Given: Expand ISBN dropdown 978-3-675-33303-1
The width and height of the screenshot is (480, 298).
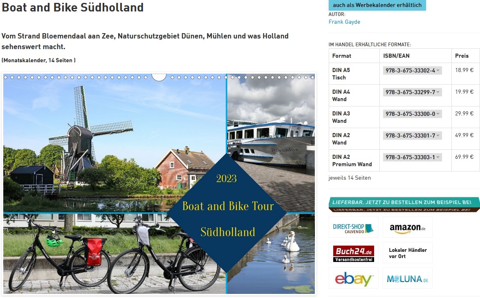Looking at the screenshot, I should (x=412, y=157).
